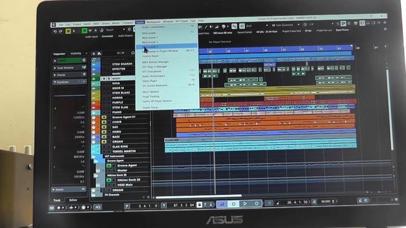
Task: Toggle Read on HALion Sonic SE channel
Action: (108, 180)
